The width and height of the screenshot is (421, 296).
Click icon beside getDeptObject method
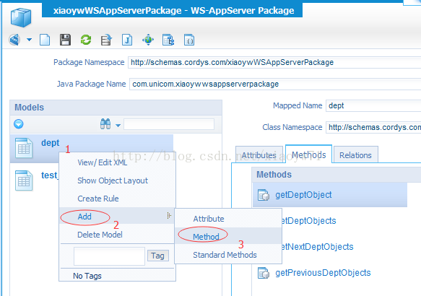[264, 195]
